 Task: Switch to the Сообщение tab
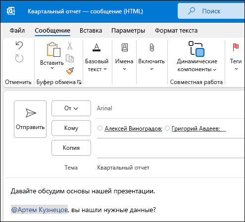pyautogui.click(x=52, y=31)
